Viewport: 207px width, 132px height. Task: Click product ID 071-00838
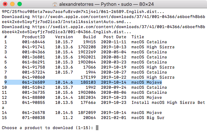tap(33, 118)
